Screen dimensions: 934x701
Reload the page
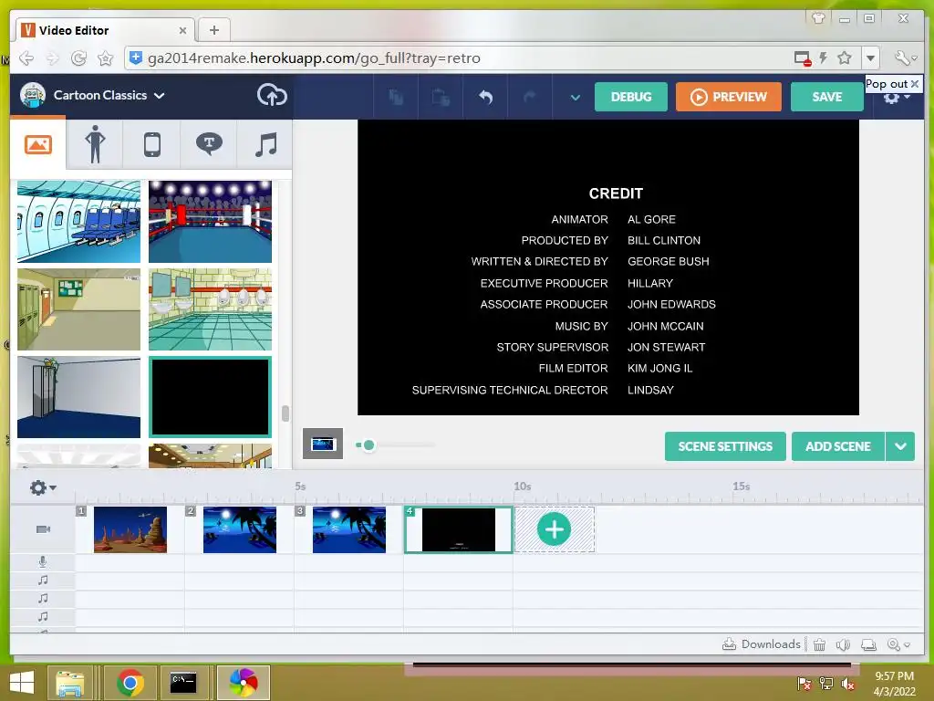[x=78, y=58]
